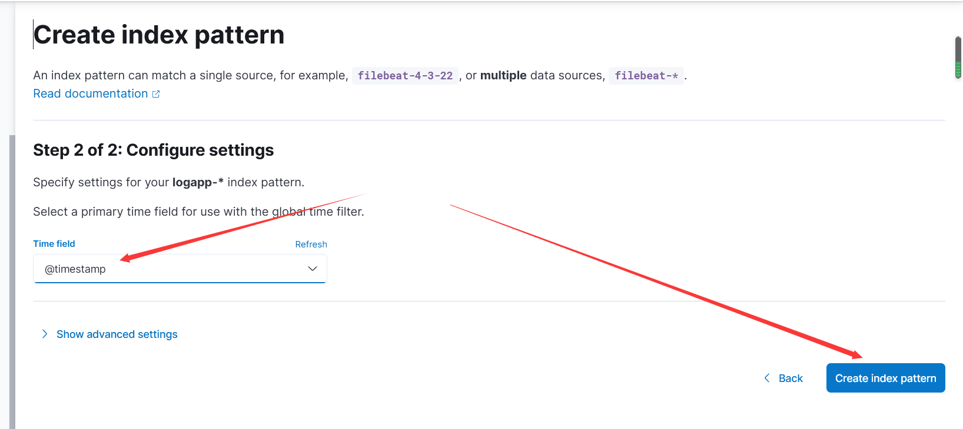
Task: Click the left chevron icon on Back
Action: 766,378
